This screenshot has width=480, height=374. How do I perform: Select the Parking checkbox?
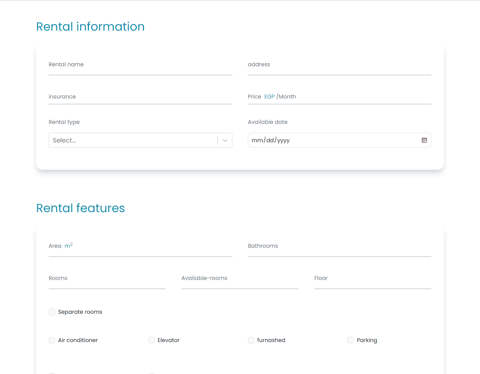pos(351,340)
